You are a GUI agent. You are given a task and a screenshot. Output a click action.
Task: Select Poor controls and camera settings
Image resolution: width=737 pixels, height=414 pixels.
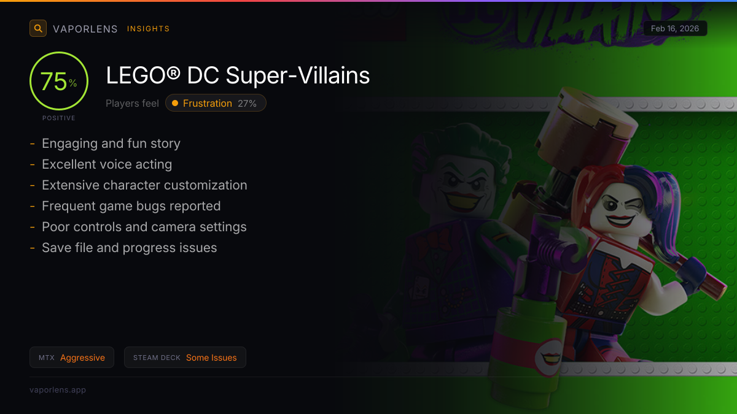click(x=144, y=227)
